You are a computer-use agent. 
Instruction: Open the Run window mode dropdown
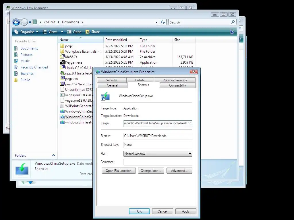click(x=158, y=154)
